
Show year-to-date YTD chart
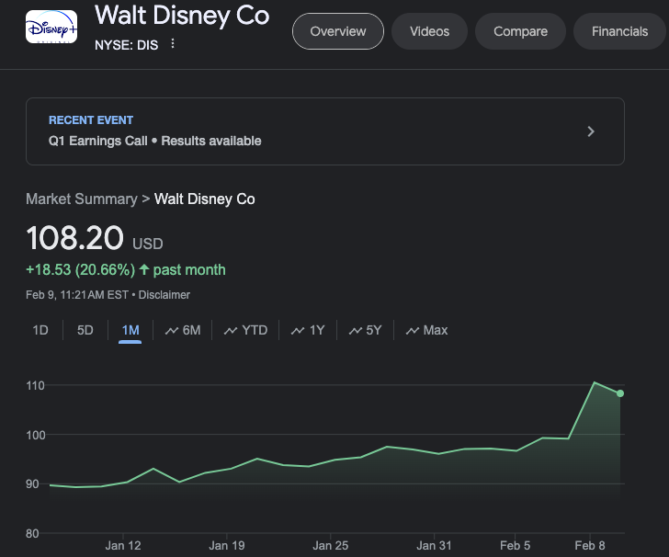[x=245, y=330]
